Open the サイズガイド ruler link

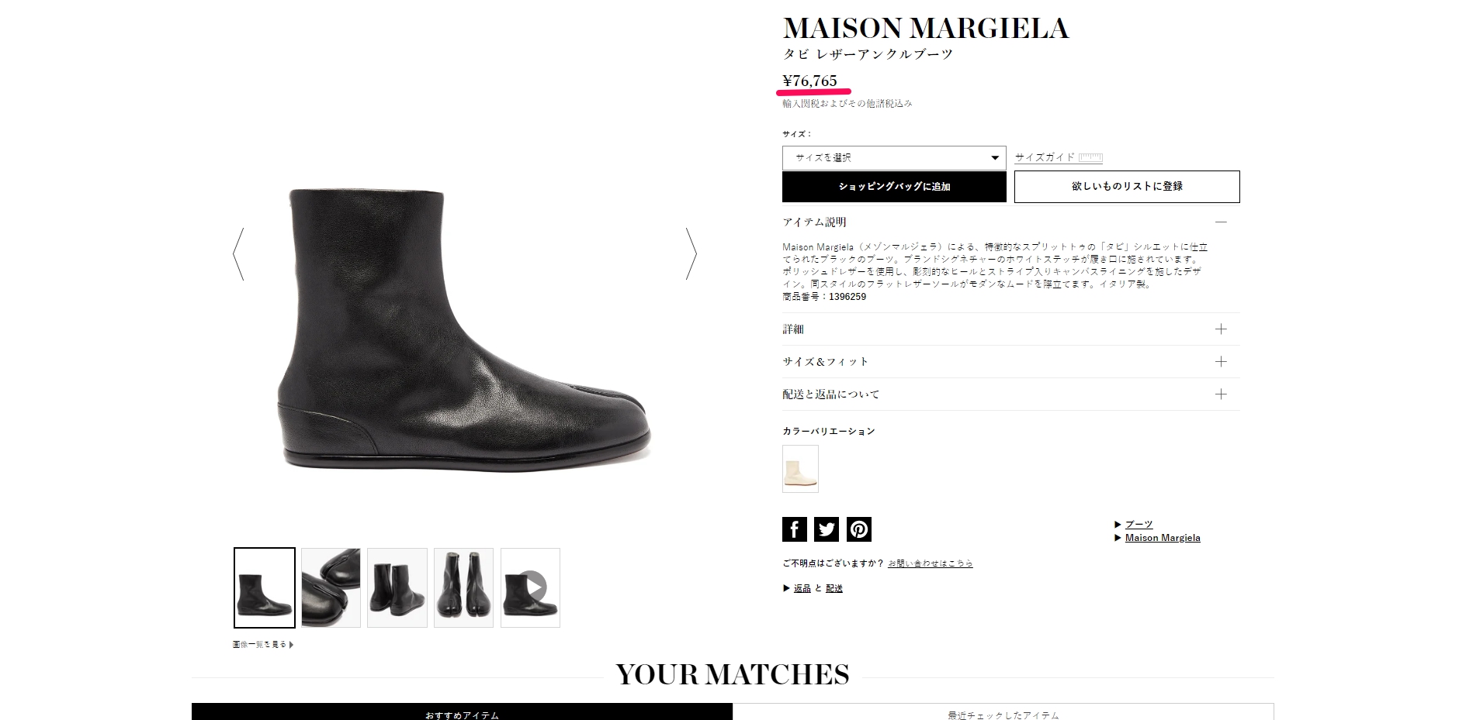coord(1059,157)
